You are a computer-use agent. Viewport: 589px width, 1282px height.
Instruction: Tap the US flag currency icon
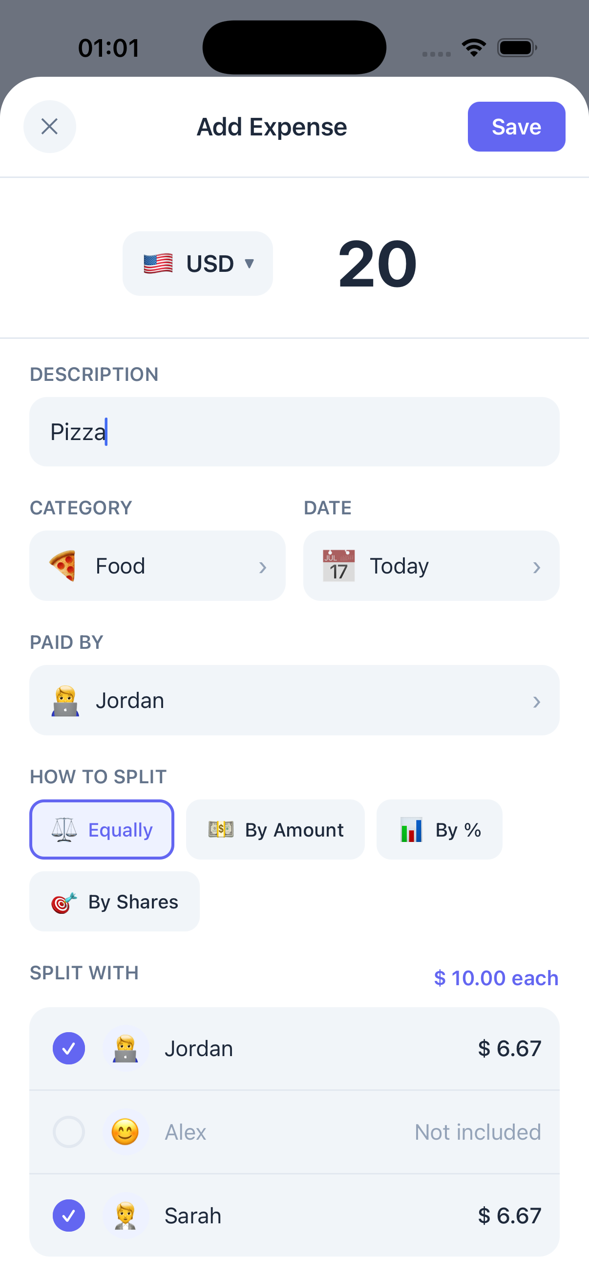pyautogui.click(x=158, y=264)
